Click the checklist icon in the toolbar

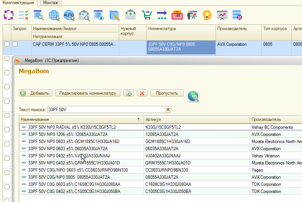(x=23, y=15)
